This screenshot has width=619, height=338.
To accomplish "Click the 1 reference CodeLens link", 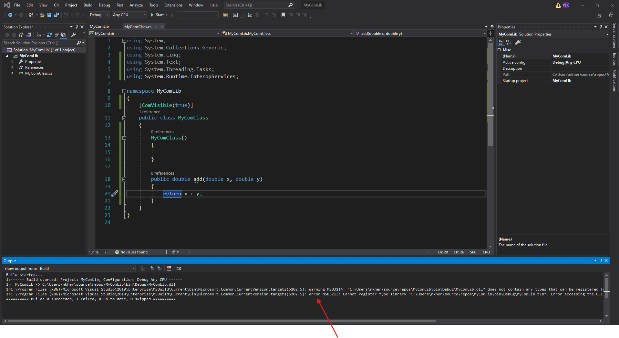I will point(150,112).
